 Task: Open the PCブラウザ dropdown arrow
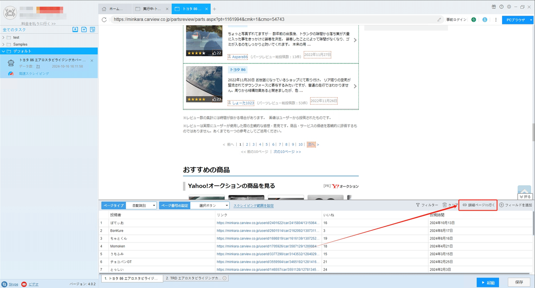[x=531, y=20]
